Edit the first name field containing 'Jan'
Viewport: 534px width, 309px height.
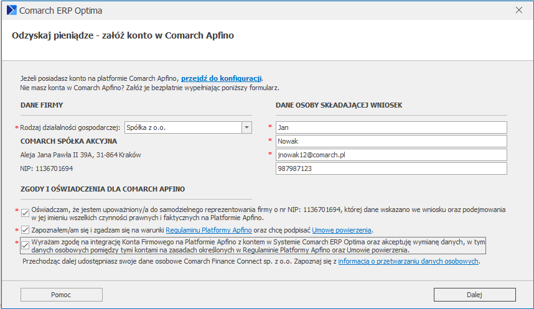pos(391,127)
